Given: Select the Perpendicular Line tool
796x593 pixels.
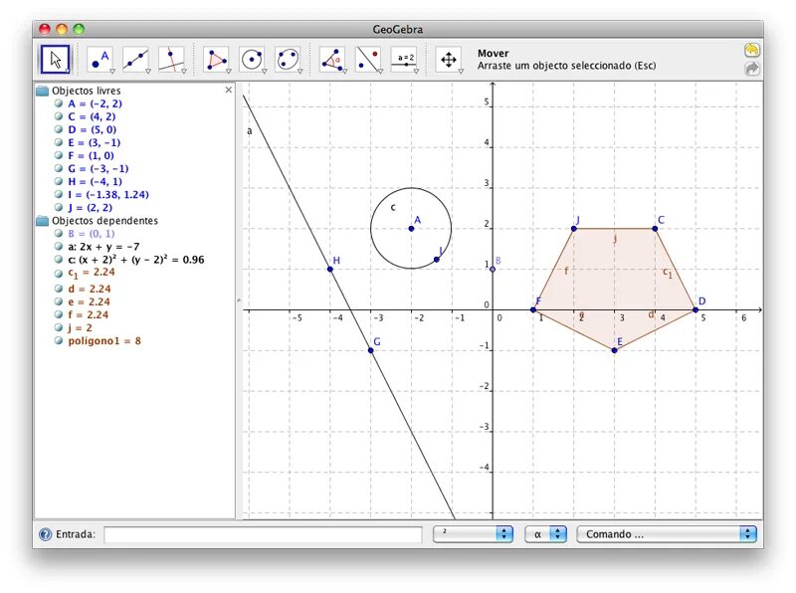Looking at the screenshot, I should 171,60.
